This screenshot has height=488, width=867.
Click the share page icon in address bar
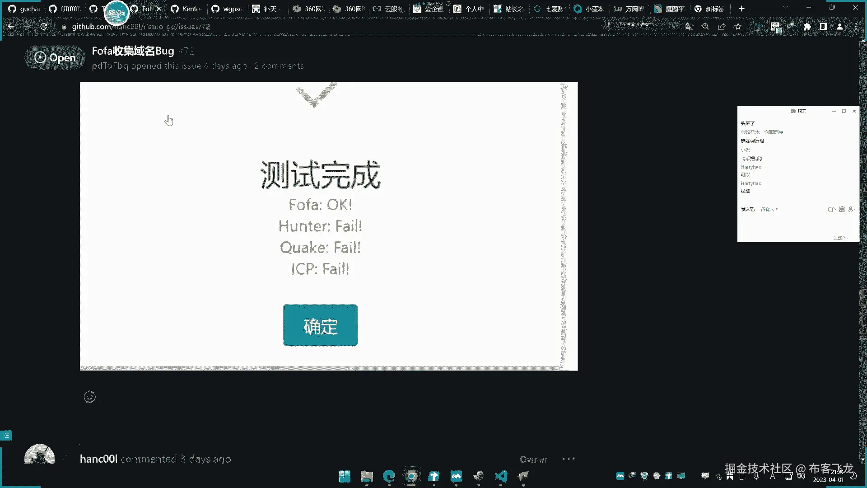pyautogui.click(x=722, y=27)
